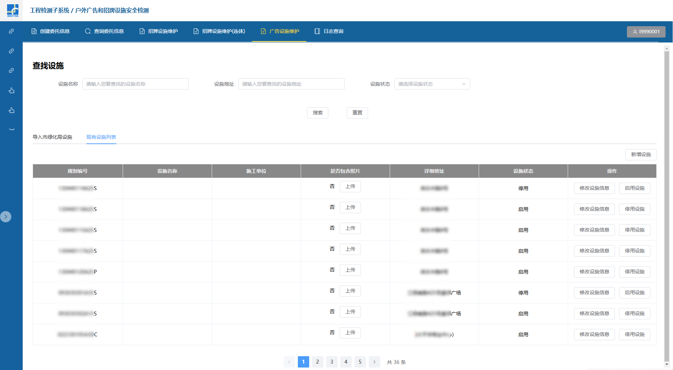The image size is (673, 370).
Task: Switch to the 导入市绿化局设施 tab
Action: click(x=52, y=137)
